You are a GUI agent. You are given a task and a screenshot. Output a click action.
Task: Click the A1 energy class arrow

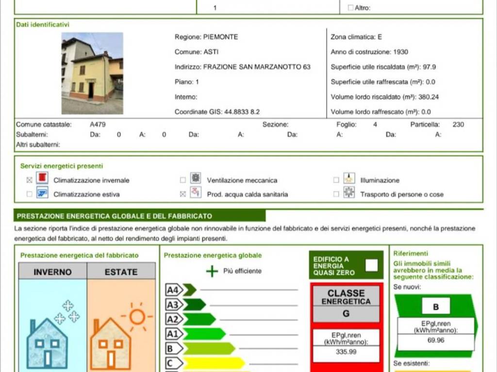196,334
